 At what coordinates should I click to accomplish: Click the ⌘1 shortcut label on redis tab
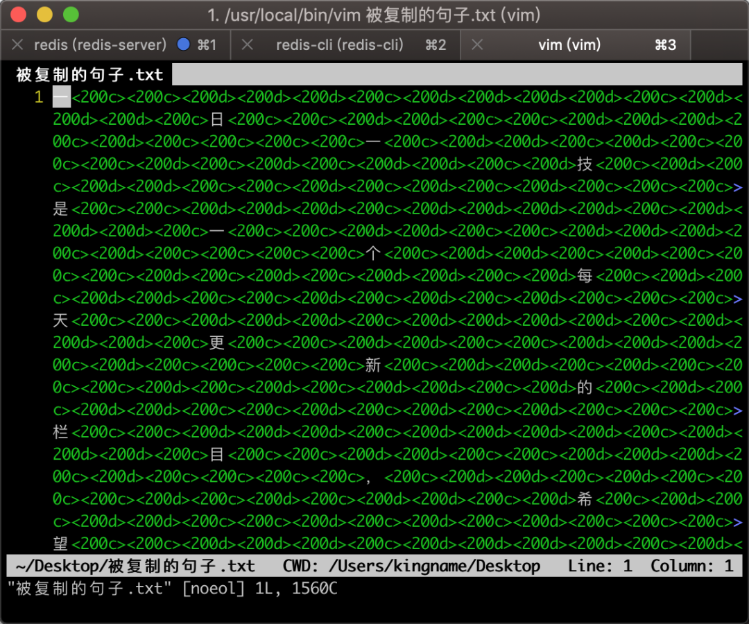pyautogui.click(x=207, y=45)
